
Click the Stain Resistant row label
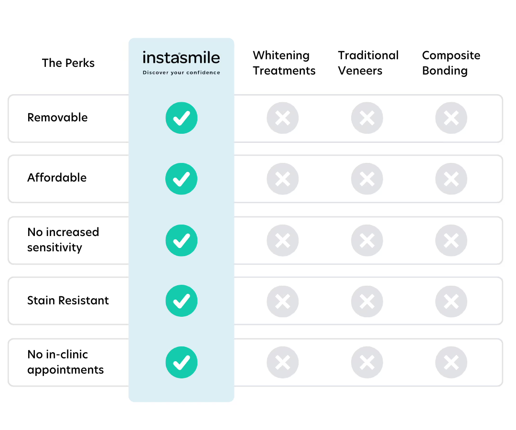[68, 301]
